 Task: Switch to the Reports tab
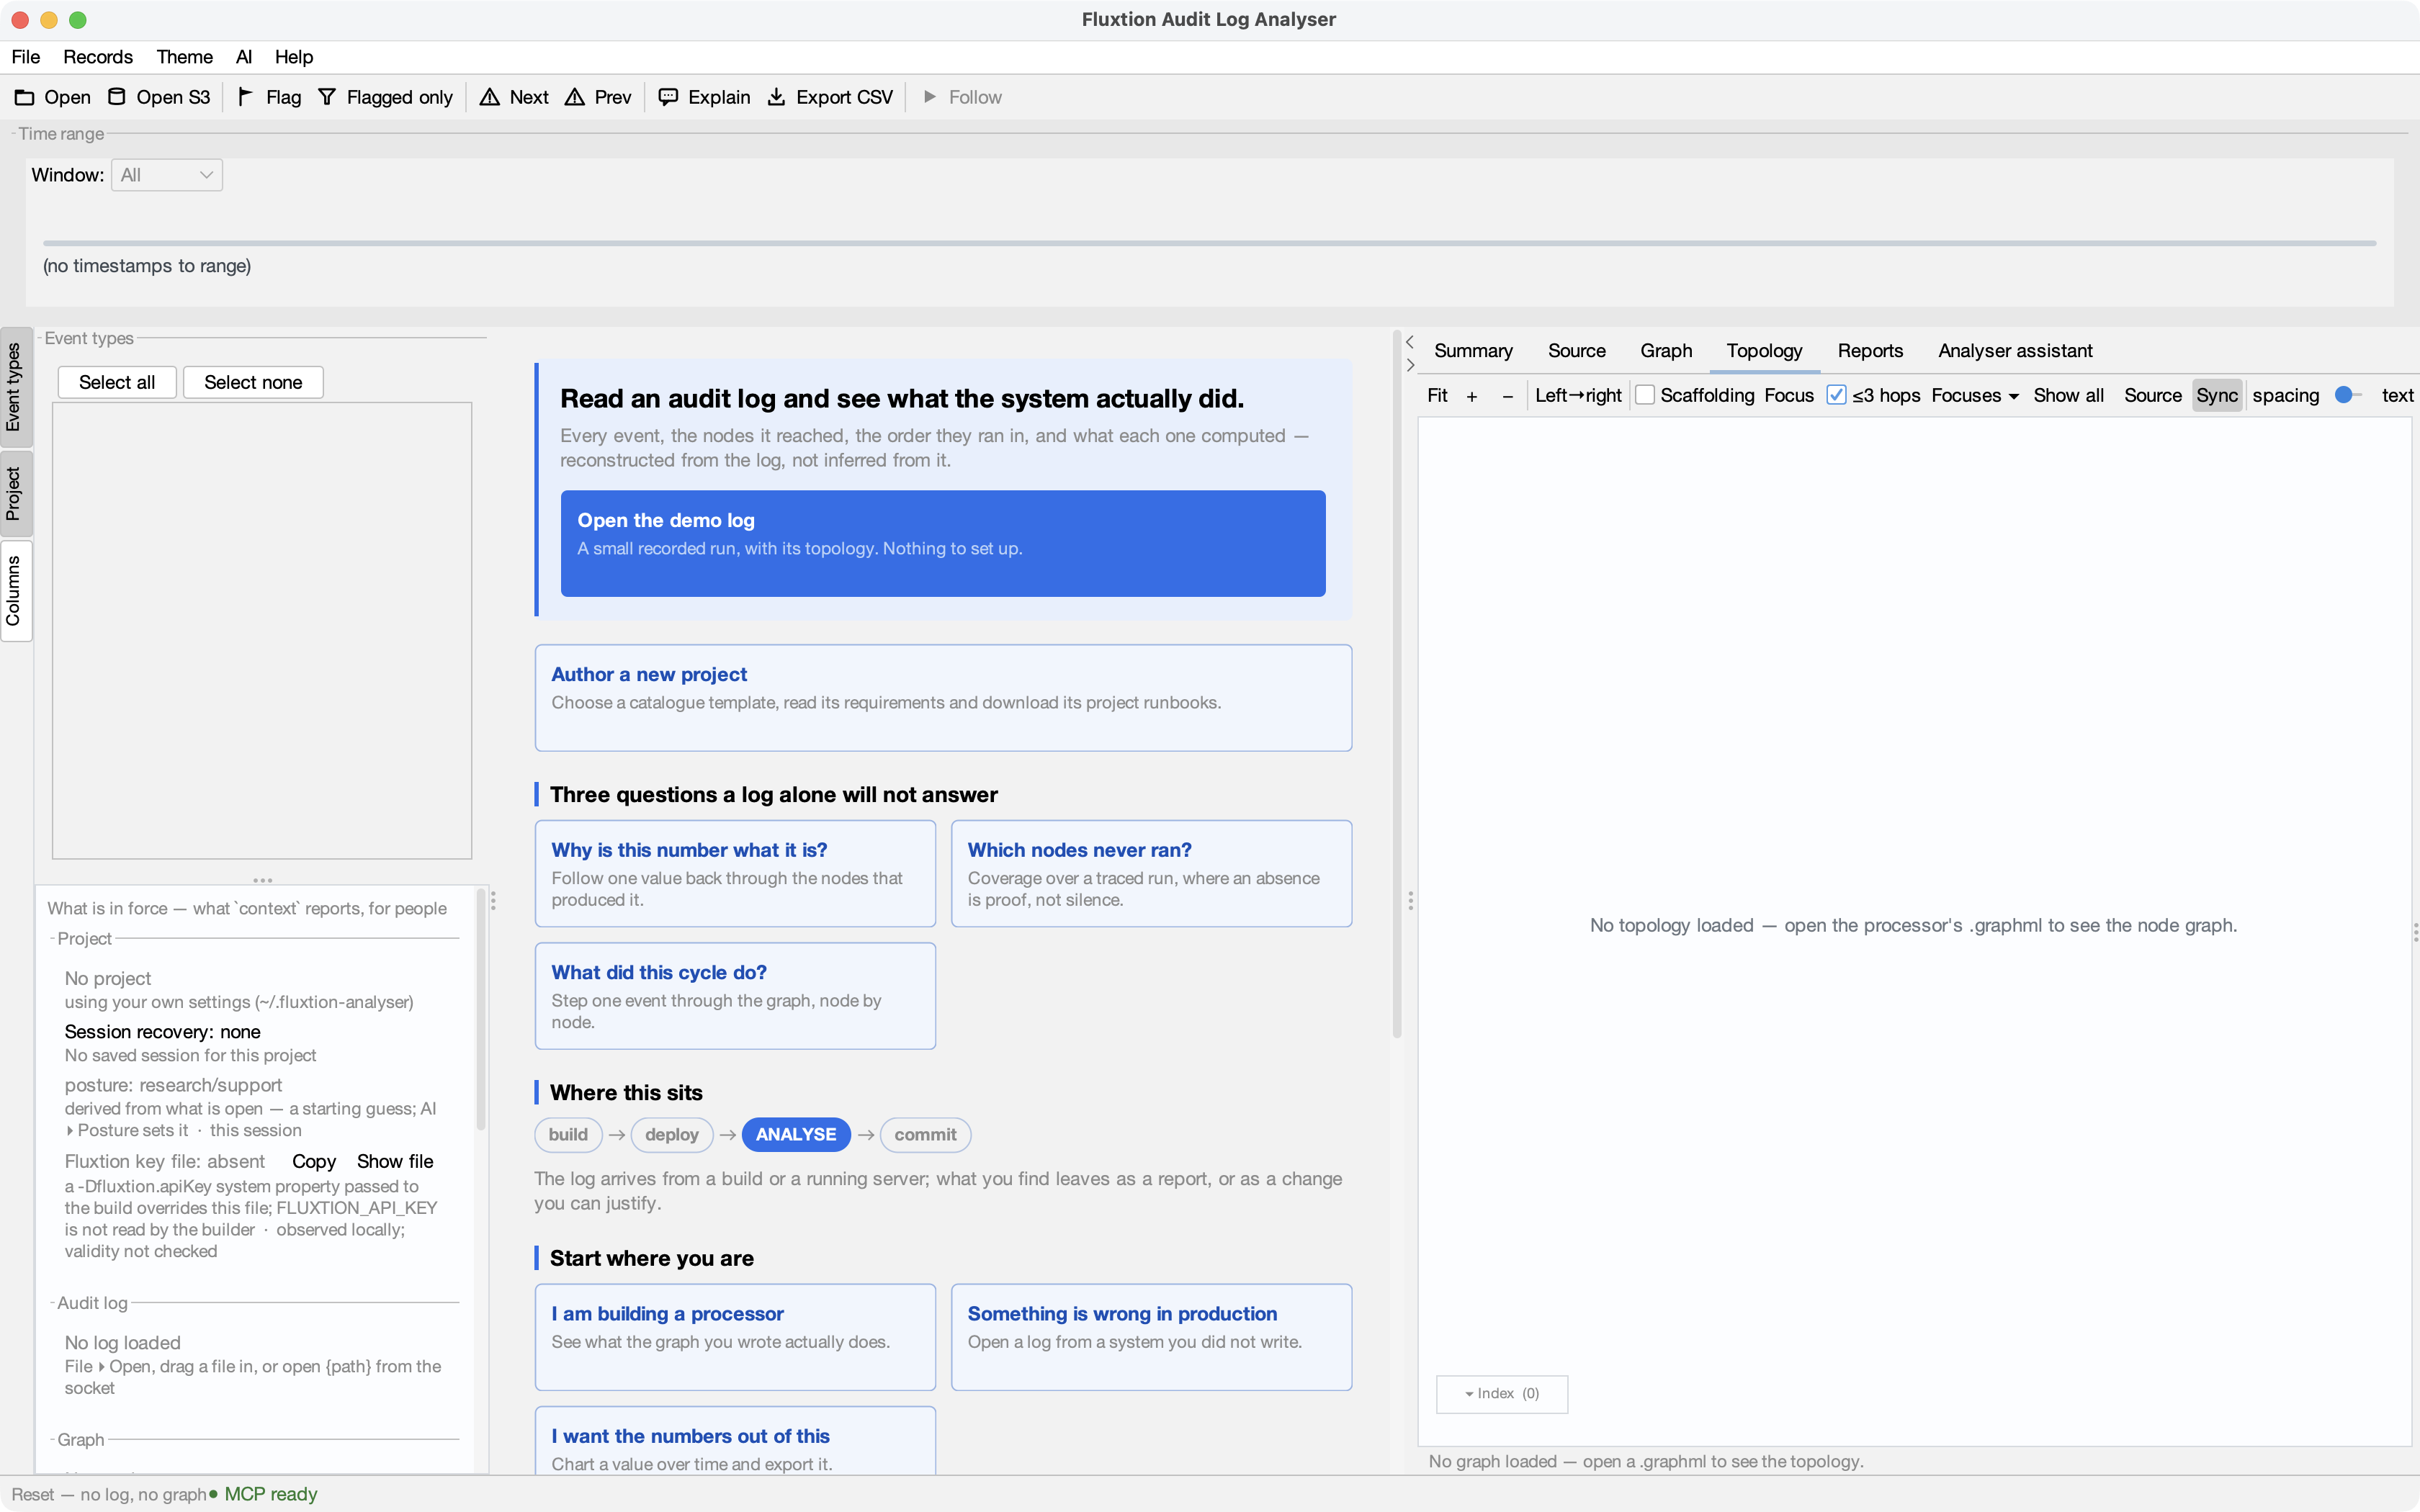click(x=1870, y=351)
